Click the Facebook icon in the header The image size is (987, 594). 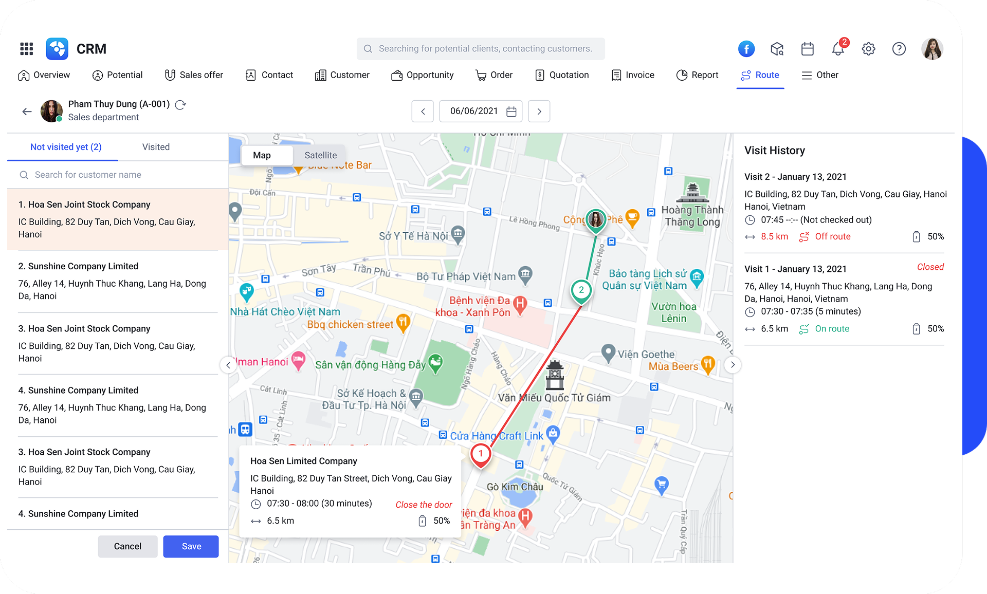pos(746,49)
